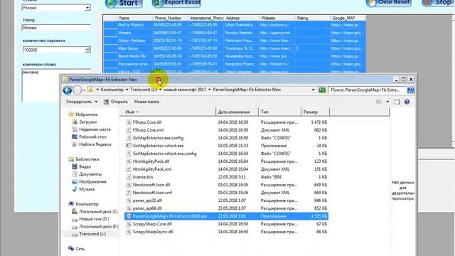Select the FSharp.Core.xml file
This screenshot has width=455, height=256.
tap(148, 130)
